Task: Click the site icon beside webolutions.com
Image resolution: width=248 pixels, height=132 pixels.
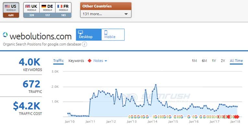Action: 5,35
